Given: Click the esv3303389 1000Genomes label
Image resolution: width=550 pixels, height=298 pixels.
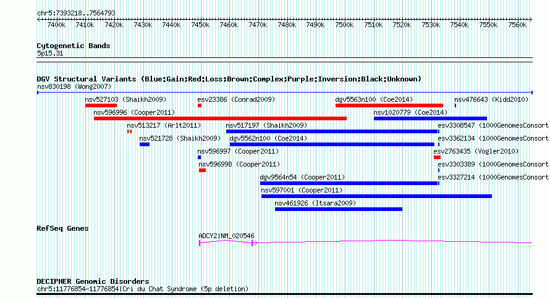Looking at the screenshot, I should pyautogui.click(x=493, y=164).
